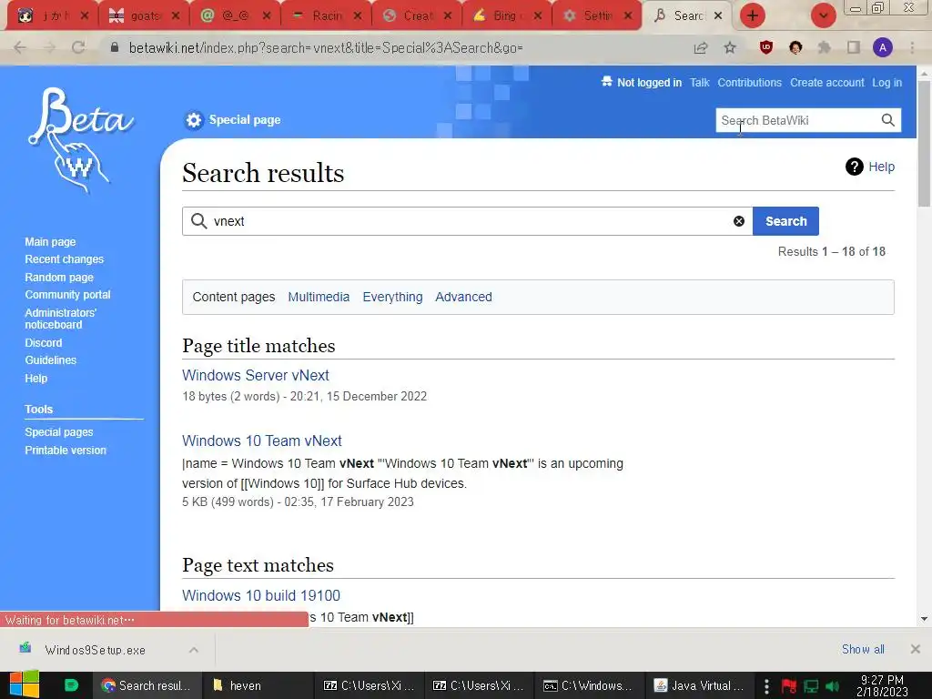932x699 pixels.
Task: Click the volume icon in system tray
Action: point(832,686)
